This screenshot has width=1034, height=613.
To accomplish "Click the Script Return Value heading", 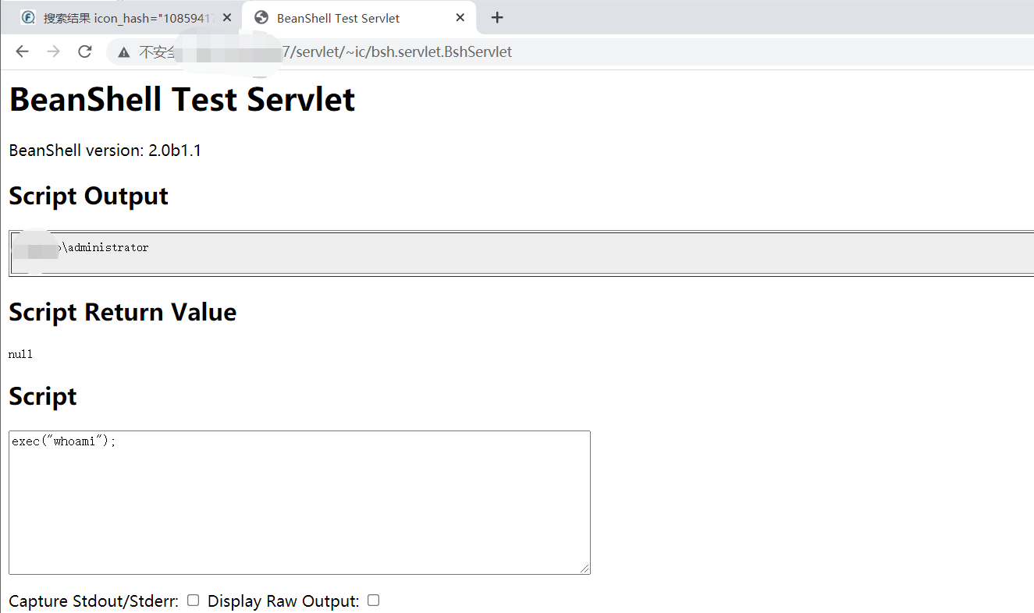I will [123, 312].
